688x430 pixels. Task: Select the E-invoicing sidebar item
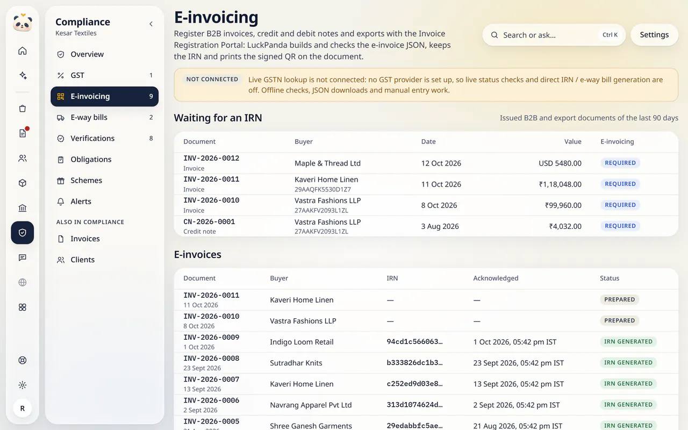105,96
